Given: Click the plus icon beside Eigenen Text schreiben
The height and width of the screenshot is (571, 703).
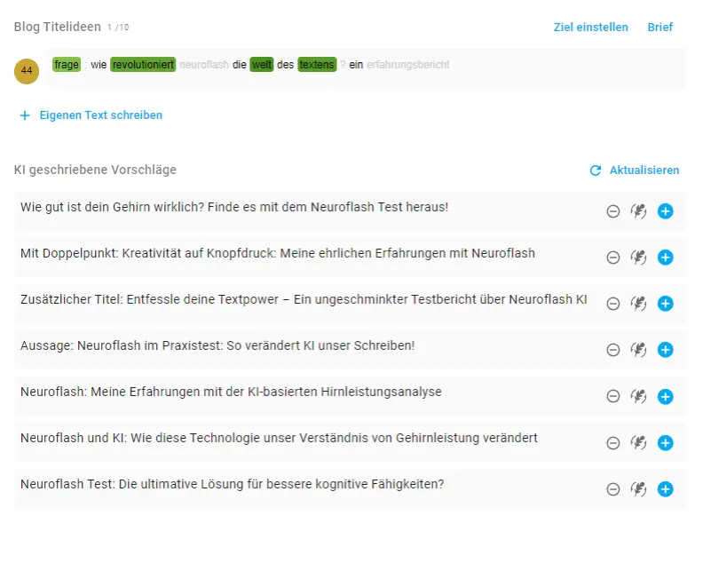Looking at the screenshot, I should [x=25, y=115].
